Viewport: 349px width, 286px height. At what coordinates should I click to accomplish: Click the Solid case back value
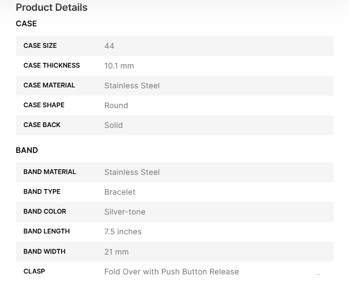114,125
